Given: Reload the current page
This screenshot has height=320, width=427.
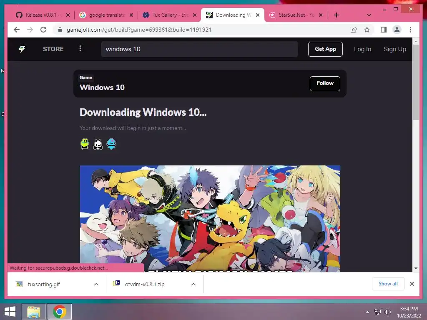Looking at the screenshot, I should click(x=43, y=30).
